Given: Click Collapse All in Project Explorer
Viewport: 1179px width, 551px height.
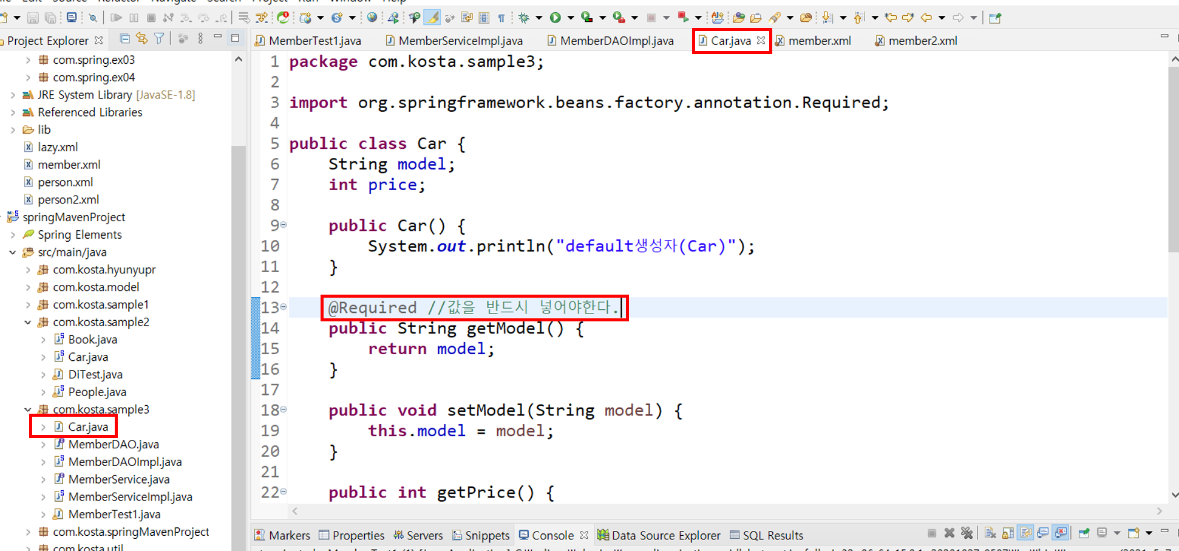Looking at the screenshot, I should coord(124,39).
